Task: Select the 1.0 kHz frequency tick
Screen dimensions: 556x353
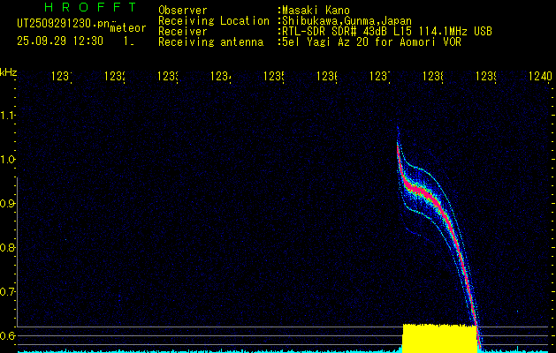Action: click(x=9, y=160)
